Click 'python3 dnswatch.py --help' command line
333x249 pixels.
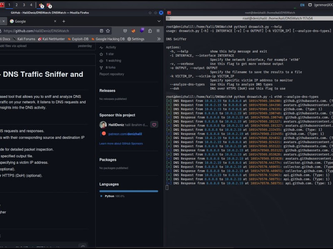(x=258, y=27)
